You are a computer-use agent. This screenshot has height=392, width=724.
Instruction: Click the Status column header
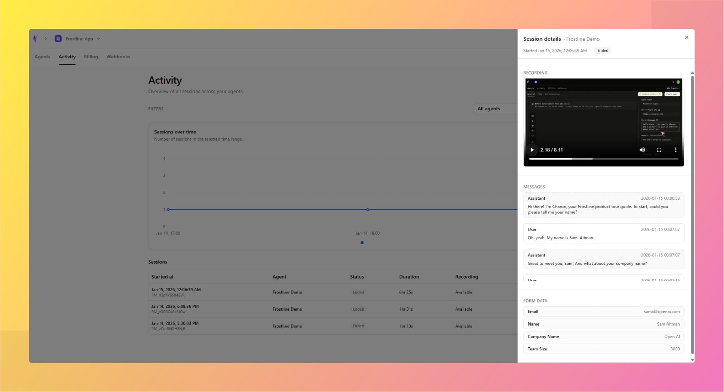tap(357, 277)
